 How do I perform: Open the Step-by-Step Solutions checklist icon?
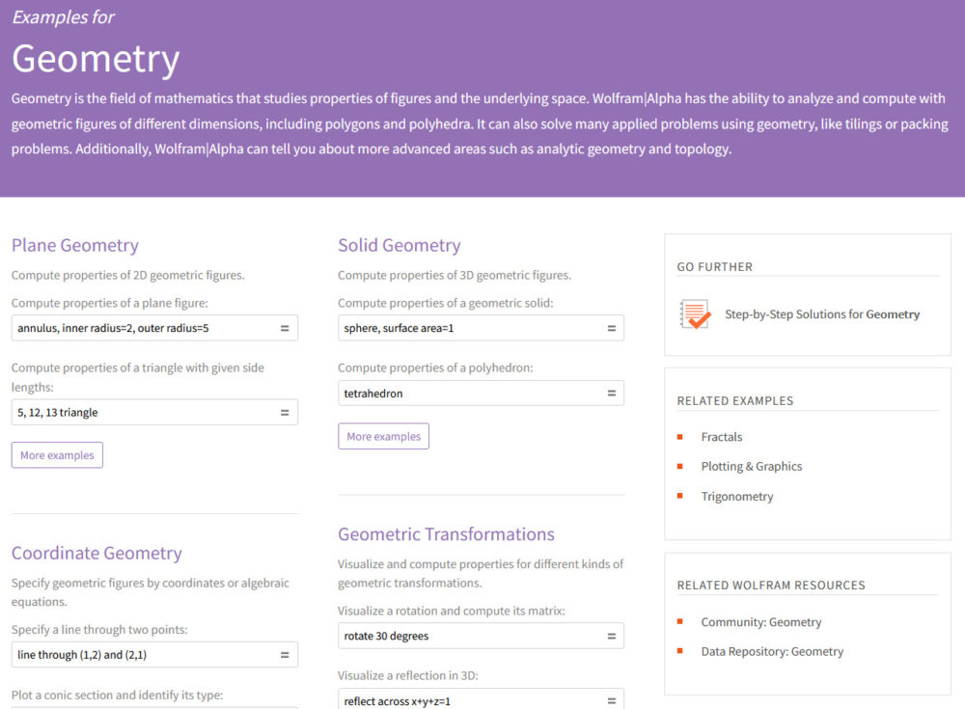click(x=695, y=314)
